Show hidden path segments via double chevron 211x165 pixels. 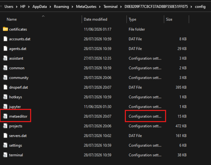click(x=1, y=6)
